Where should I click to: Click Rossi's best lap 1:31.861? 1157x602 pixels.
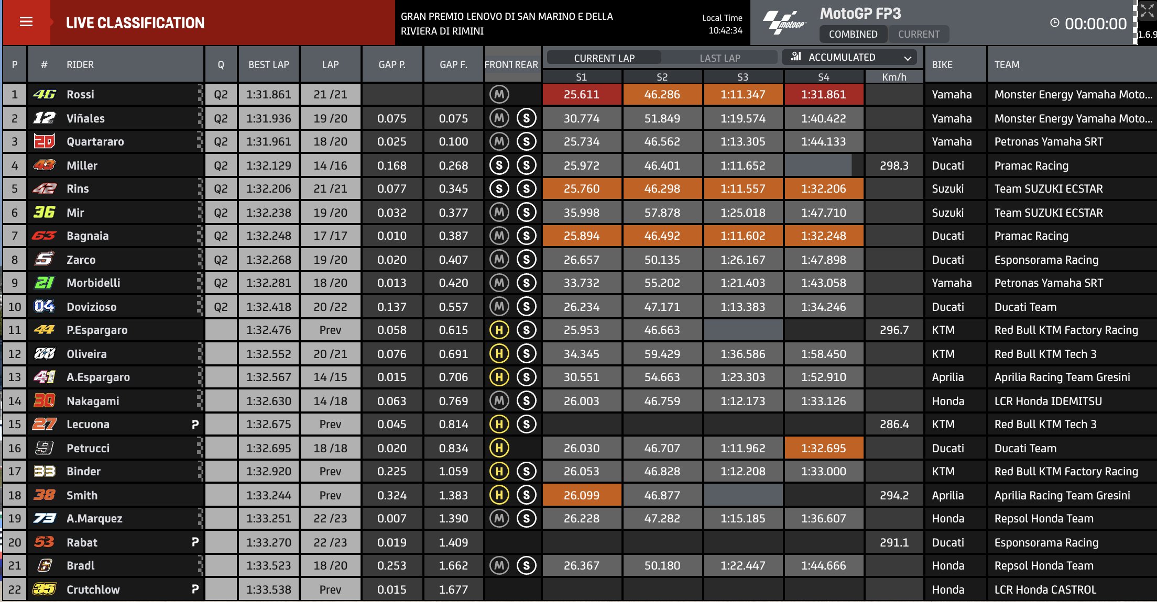pyautogui.click(x=269, y=94)
